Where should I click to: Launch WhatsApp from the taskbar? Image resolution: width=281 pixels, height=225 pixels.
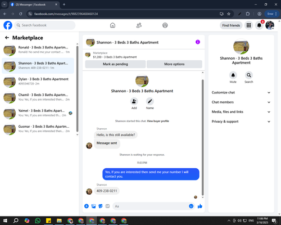coord(38,220)
